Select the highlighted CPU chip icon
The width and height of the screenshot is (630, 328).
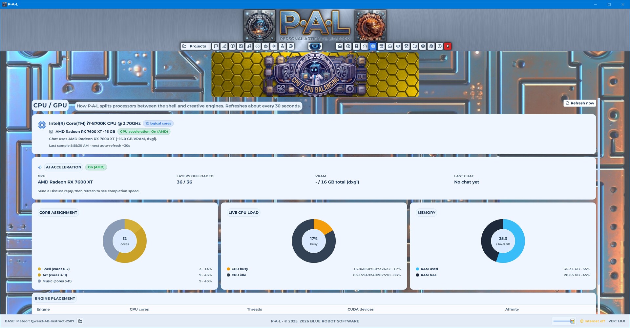373,46
